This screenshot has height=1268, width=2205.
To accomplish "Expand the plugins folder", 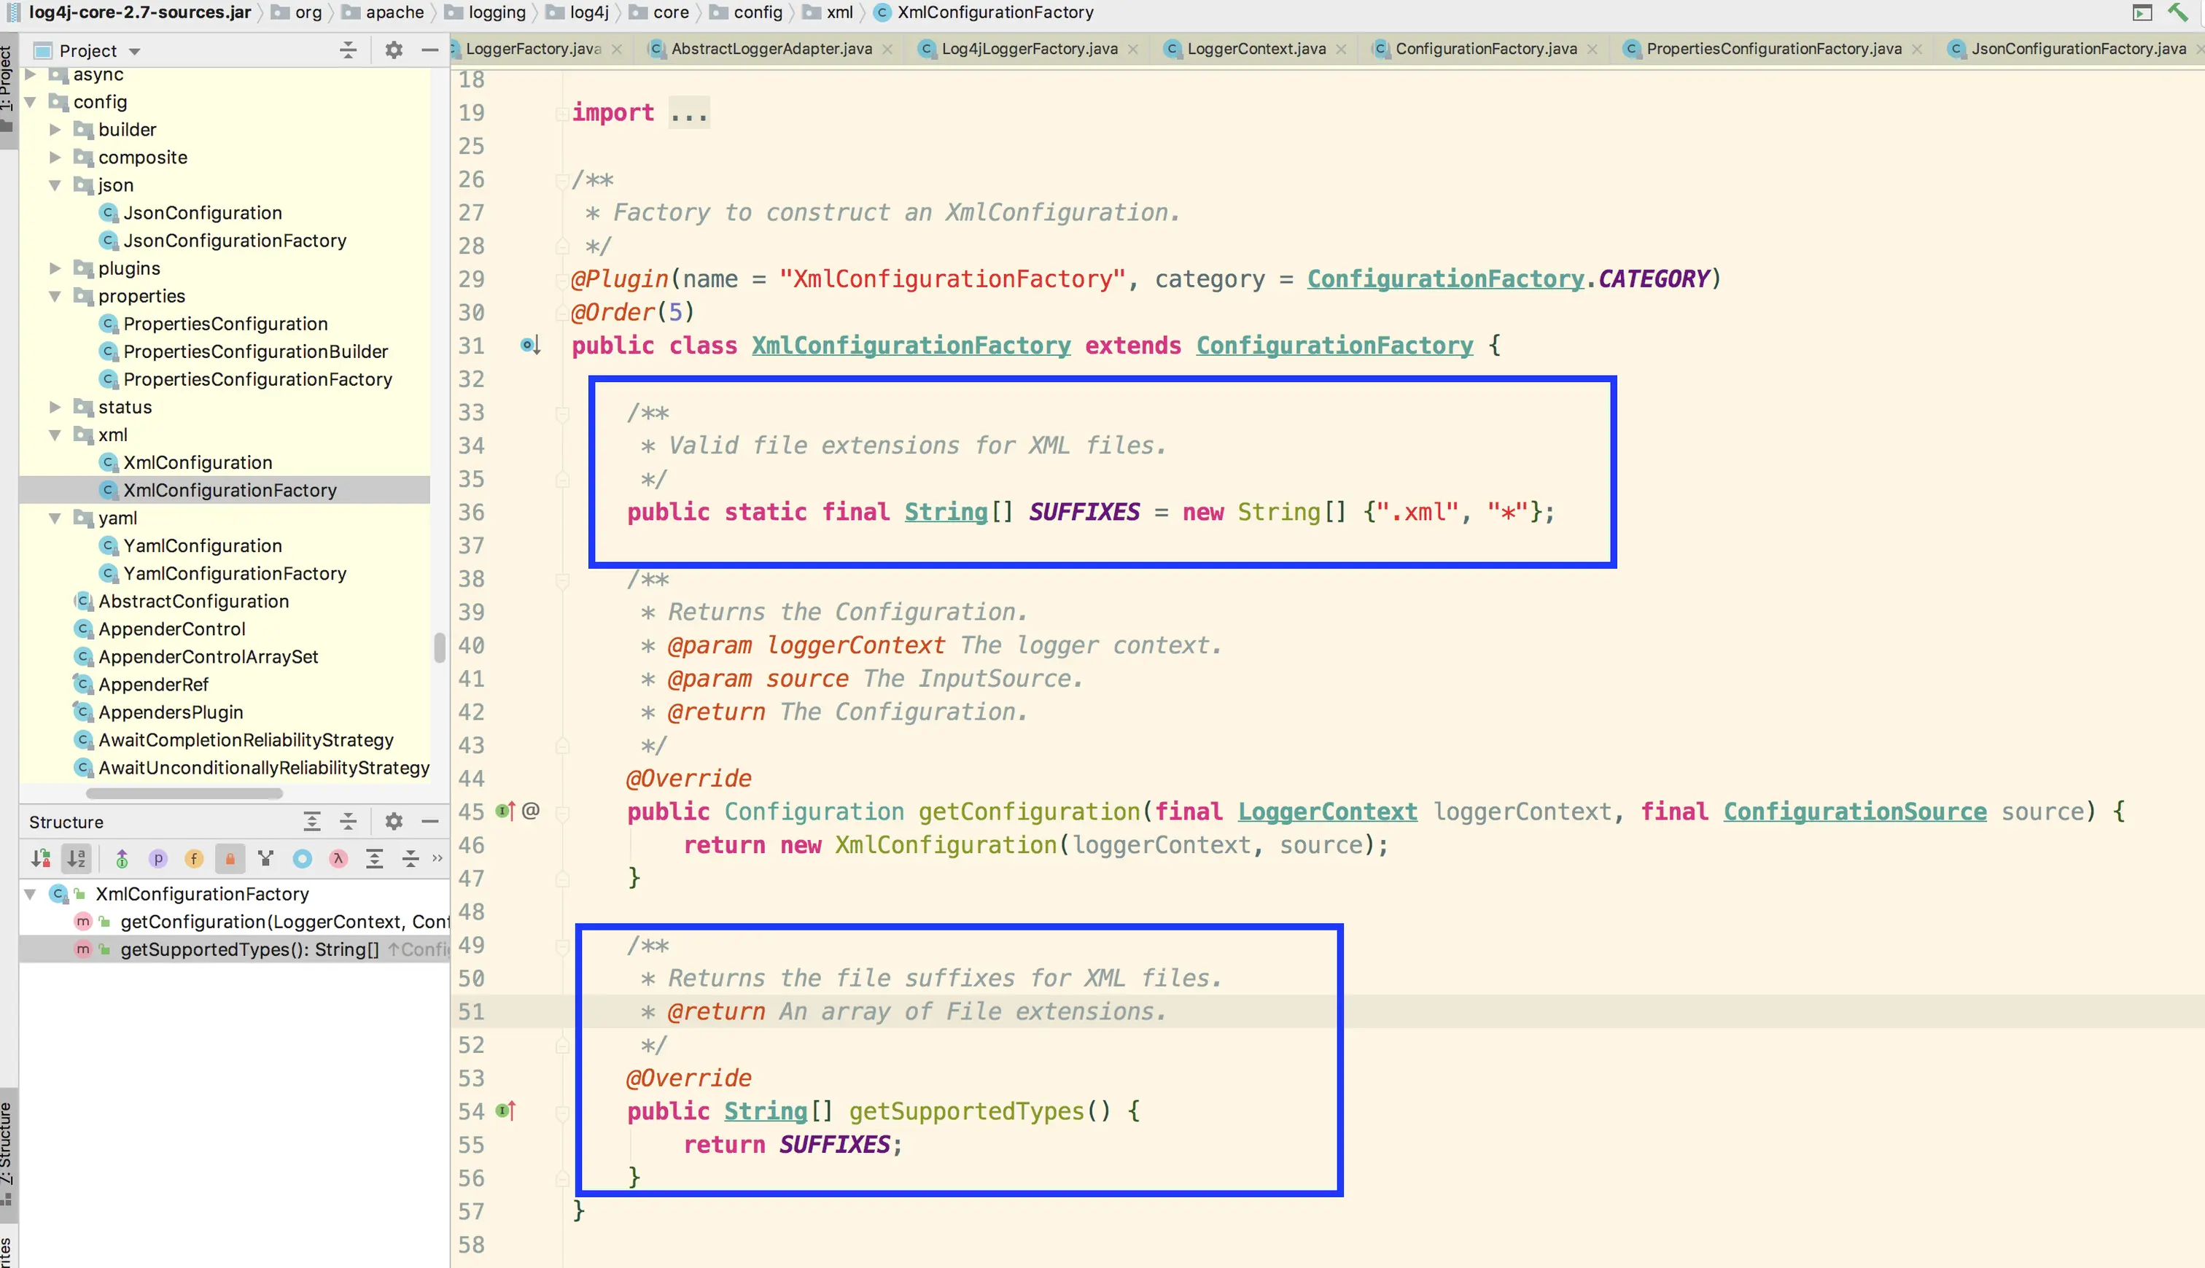I will point(55,268).
